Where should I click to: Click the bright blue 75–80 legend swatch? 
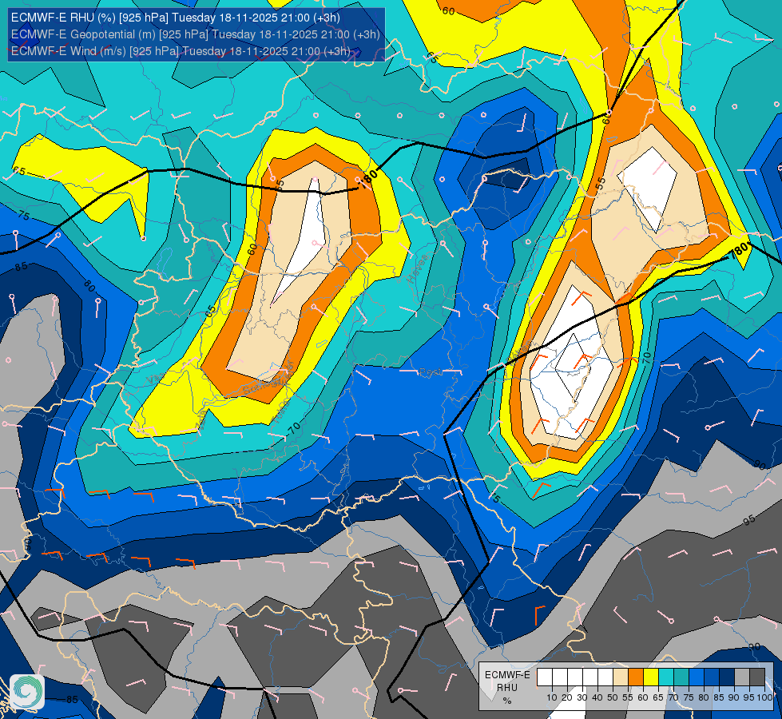tap(697, 677)
